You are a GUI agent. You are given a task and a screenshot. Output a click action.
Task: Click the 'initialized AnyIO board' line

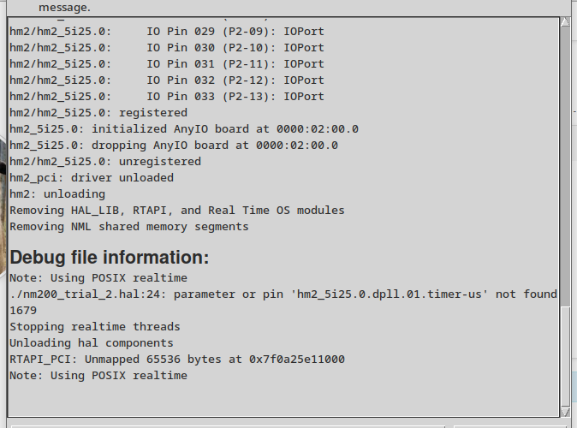(x=184, y=129)
